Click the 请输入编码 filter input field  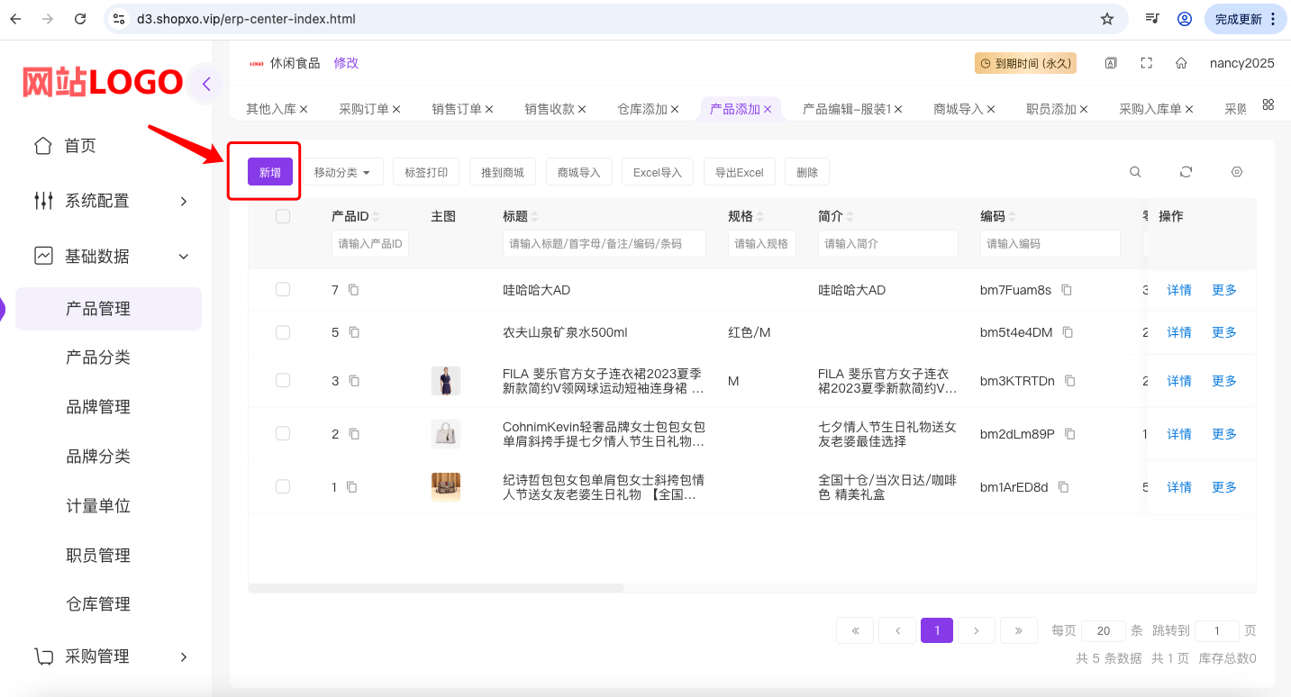click(1050, 243)
